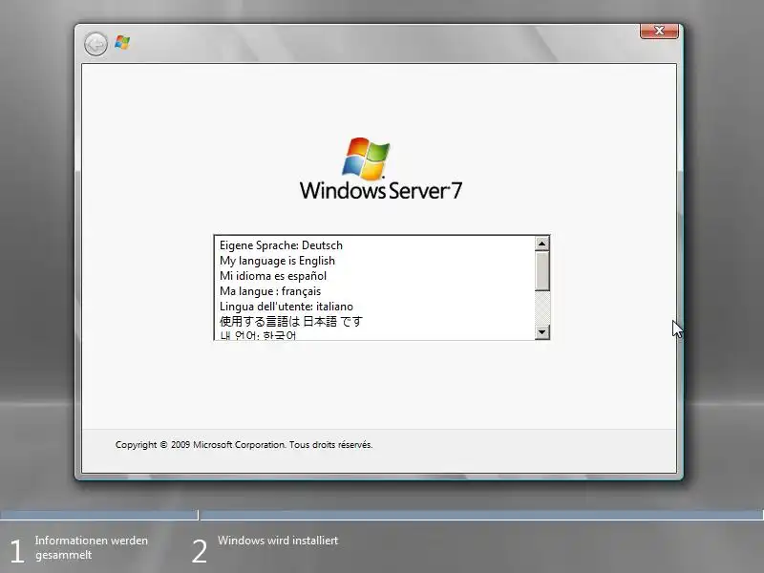This screenshot has width=764, height=573.
Task: Click the language list scroll down arrow
Action: [541, 331]
